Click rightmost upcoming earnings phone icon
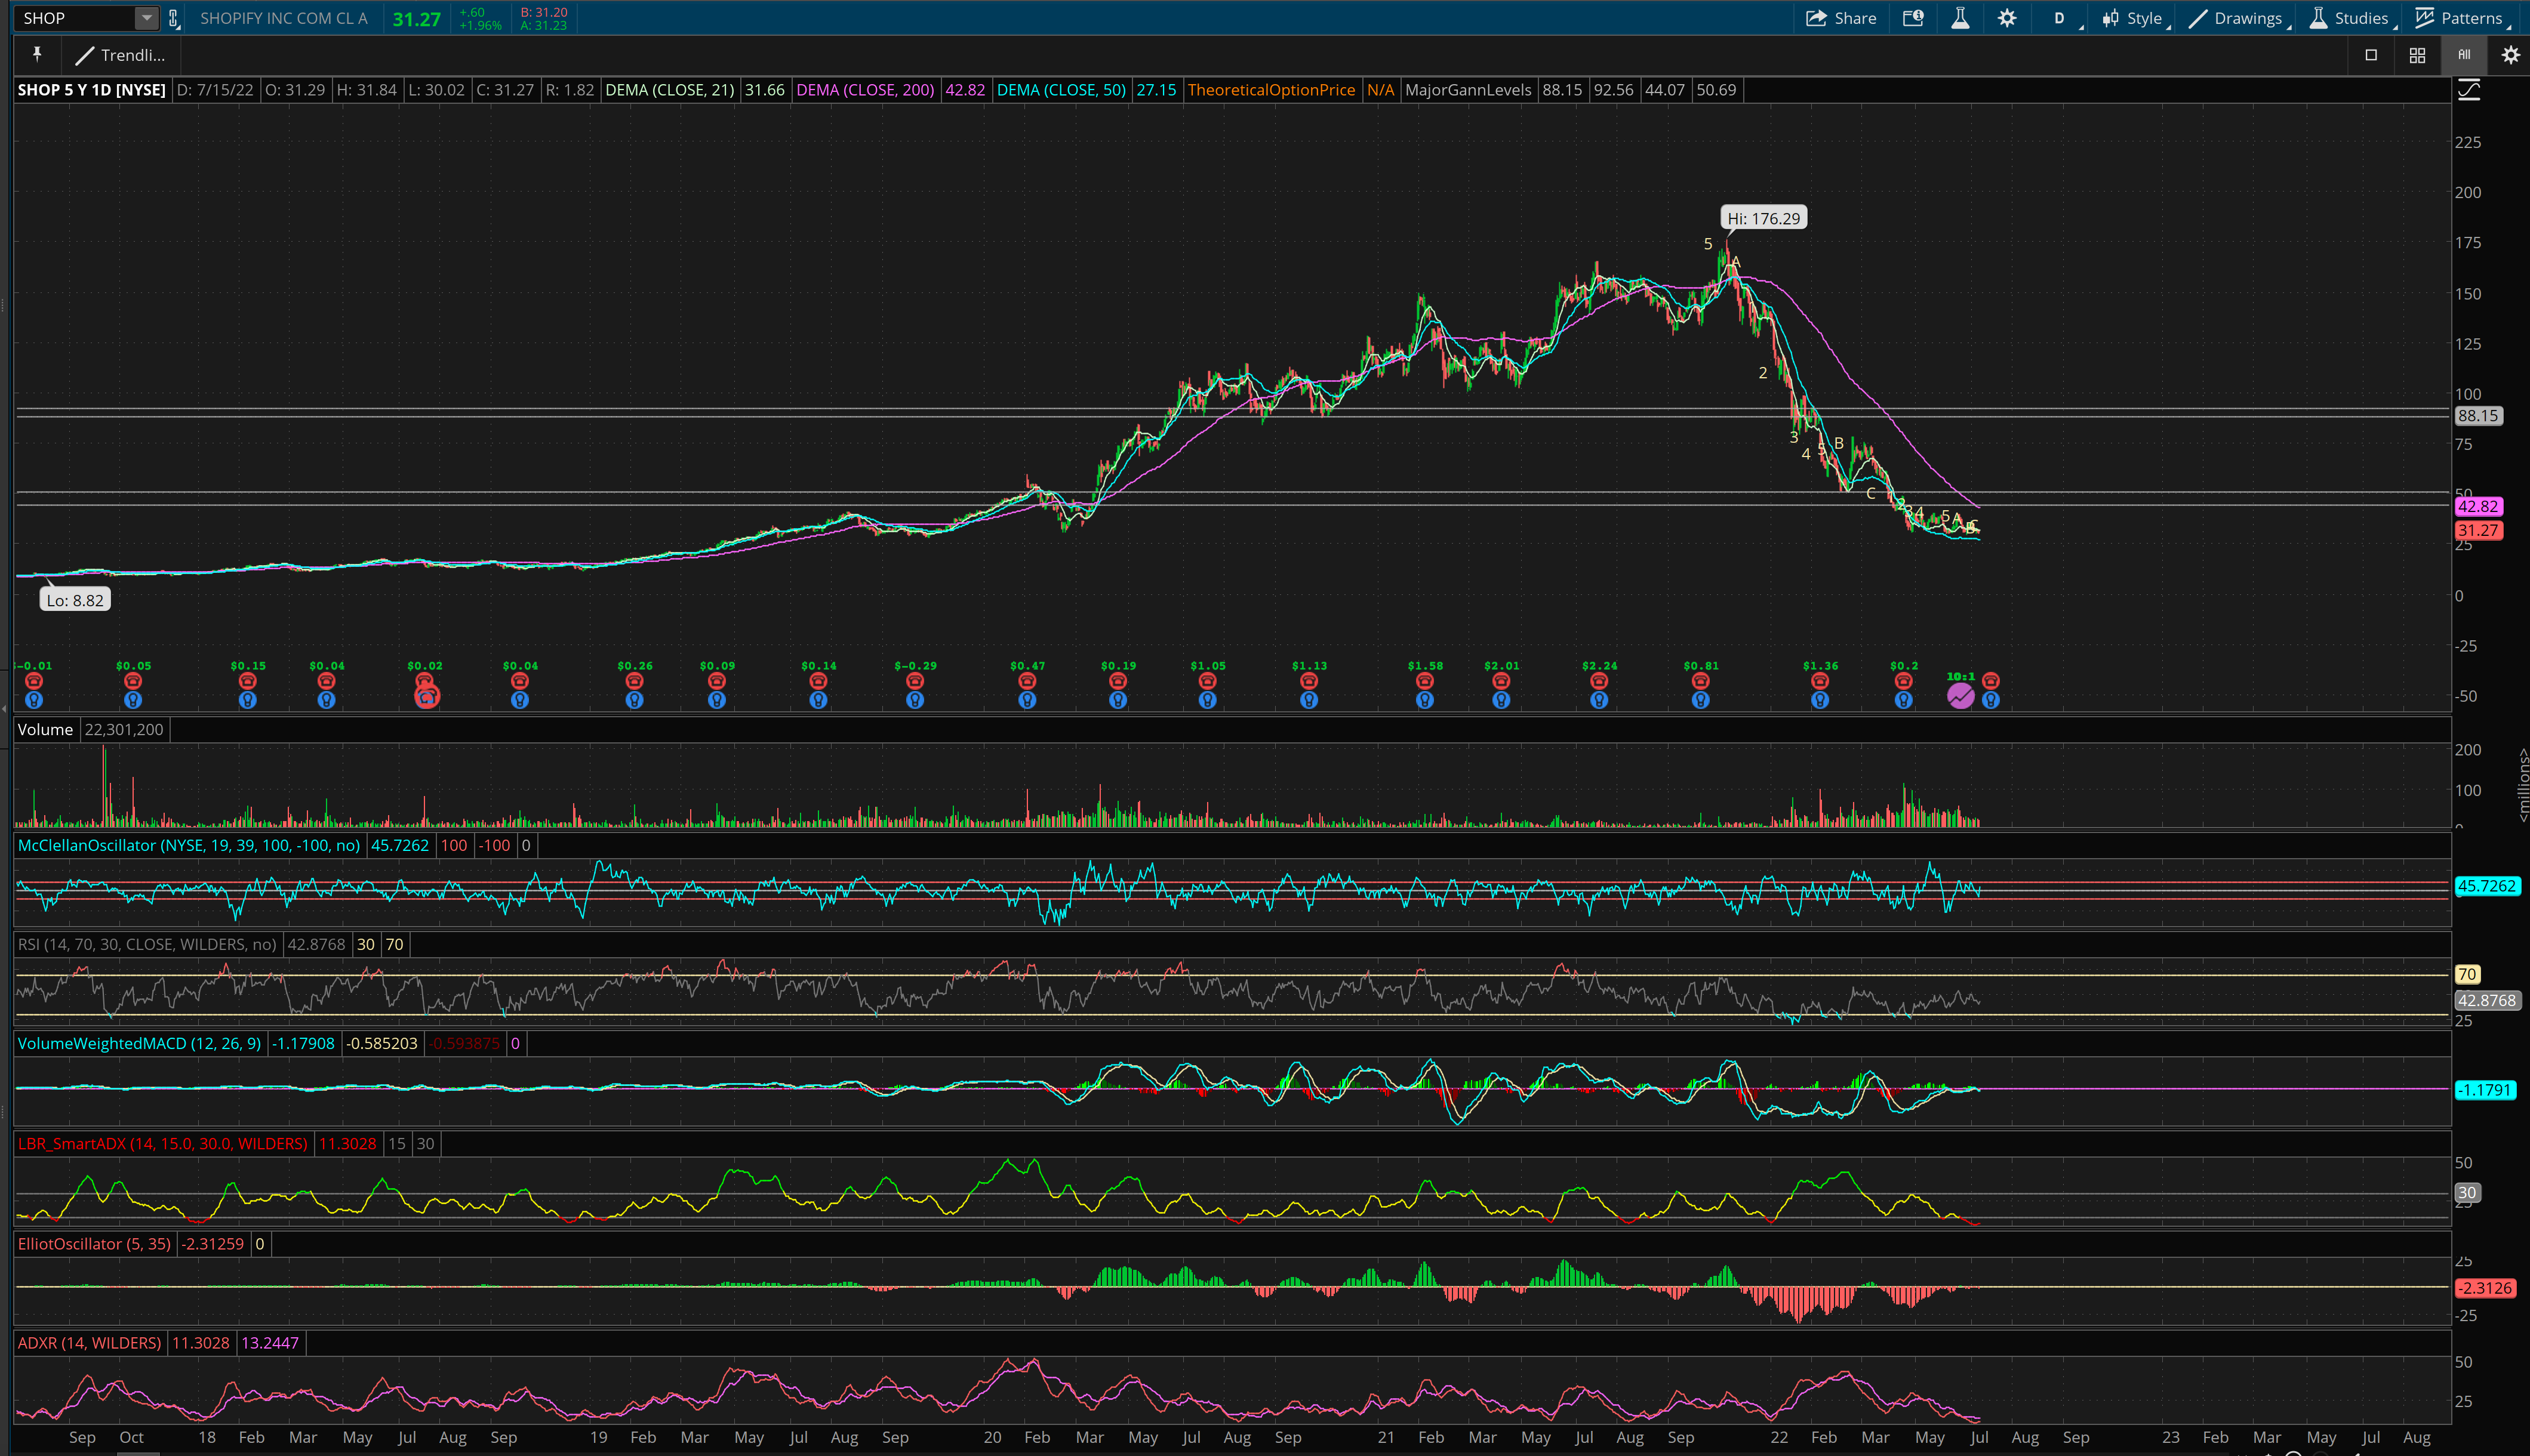 point(1990,681)
